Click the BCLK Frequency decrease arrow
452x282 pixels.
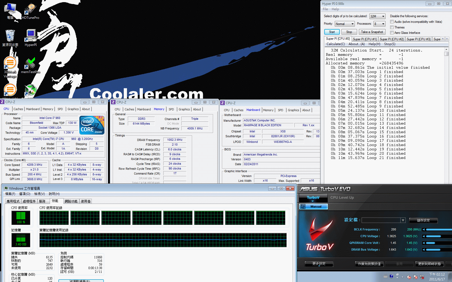(x=424, y=230)
